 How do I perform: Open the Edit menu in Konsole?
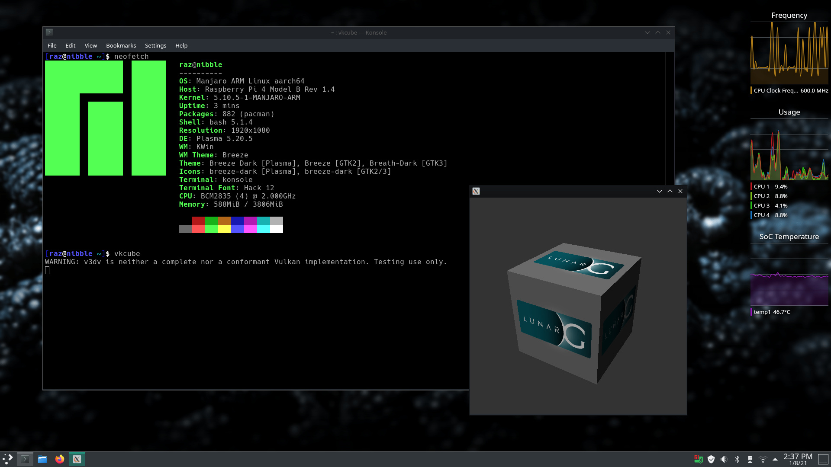(70, 45)
